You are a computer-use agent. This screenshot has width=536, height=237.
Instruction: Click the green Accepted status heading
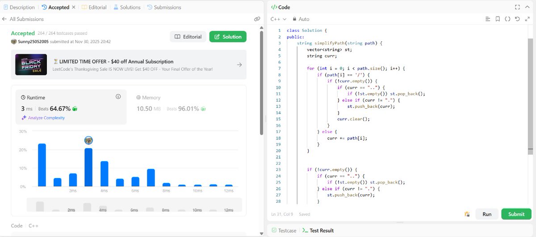pos(23,33)
